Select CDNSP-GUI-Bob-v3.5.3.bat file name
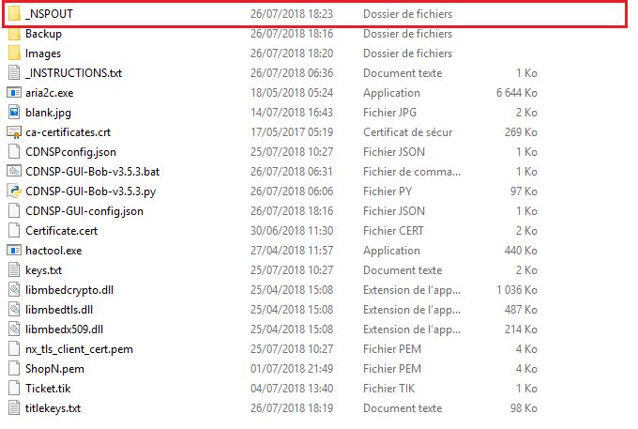The height and width of the screenshot is (429, 638). point(92,172)
